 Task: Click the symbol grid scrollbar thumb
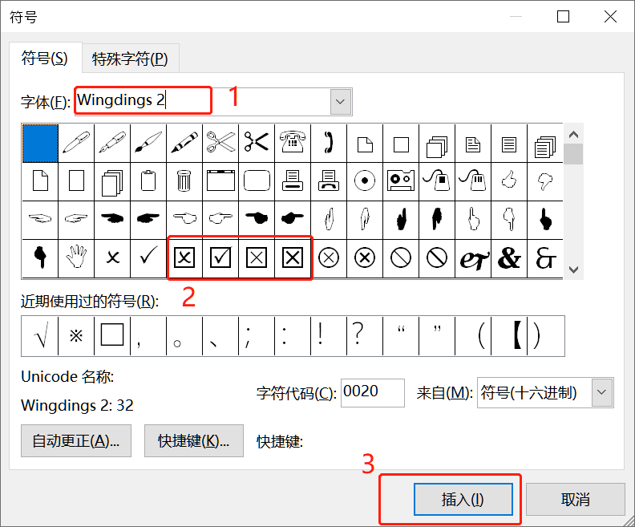(573, 154)
